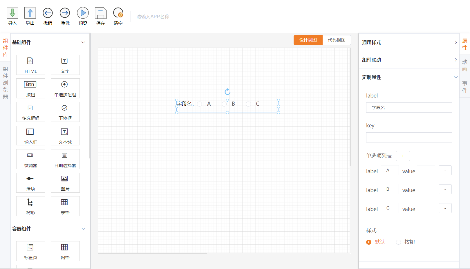Start the 预览 preview play icon
The image size is (470, 269).
pyautogui.click(x=83, y=13)
